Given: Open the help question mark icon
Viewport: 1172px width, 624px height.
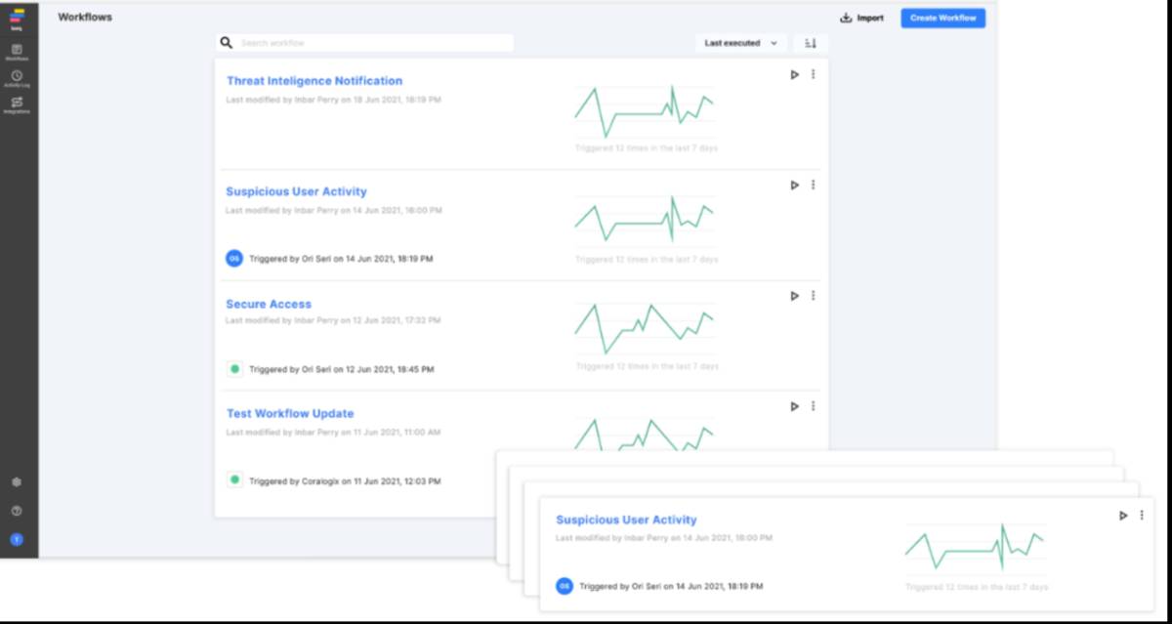Looking at the screenshot, I should click(17, 511).
